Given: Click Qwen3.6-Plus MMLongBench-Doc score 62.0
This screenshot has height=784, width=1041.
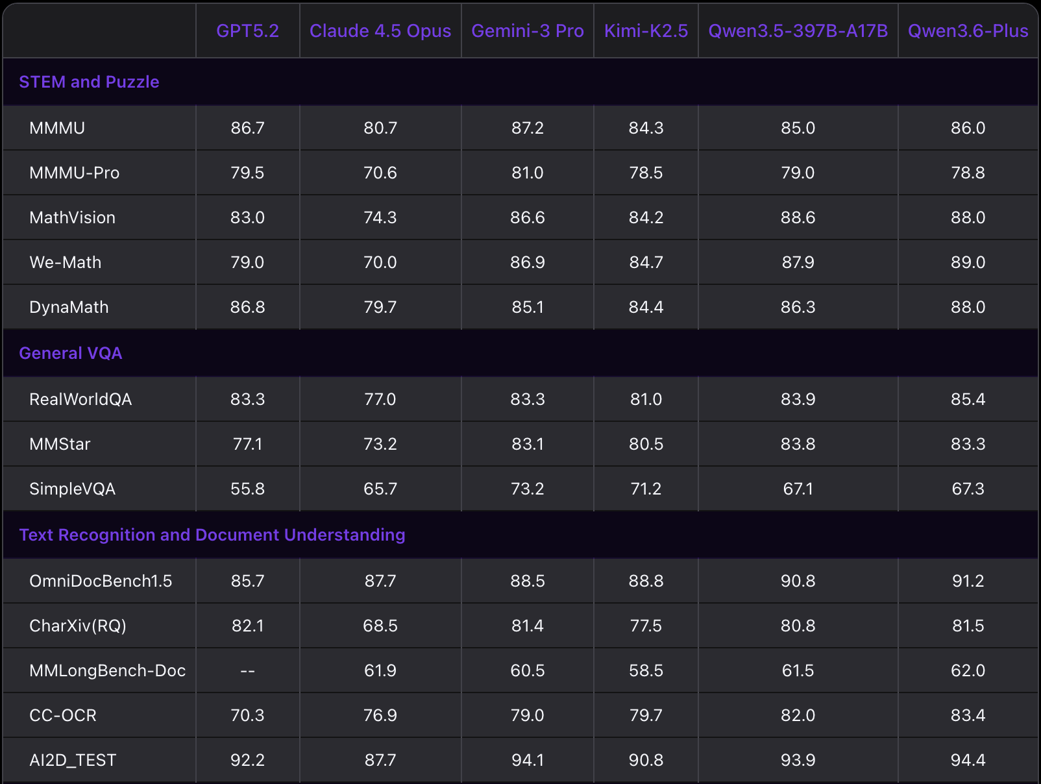Looking at the screenshot, I should tap(968, 670).
